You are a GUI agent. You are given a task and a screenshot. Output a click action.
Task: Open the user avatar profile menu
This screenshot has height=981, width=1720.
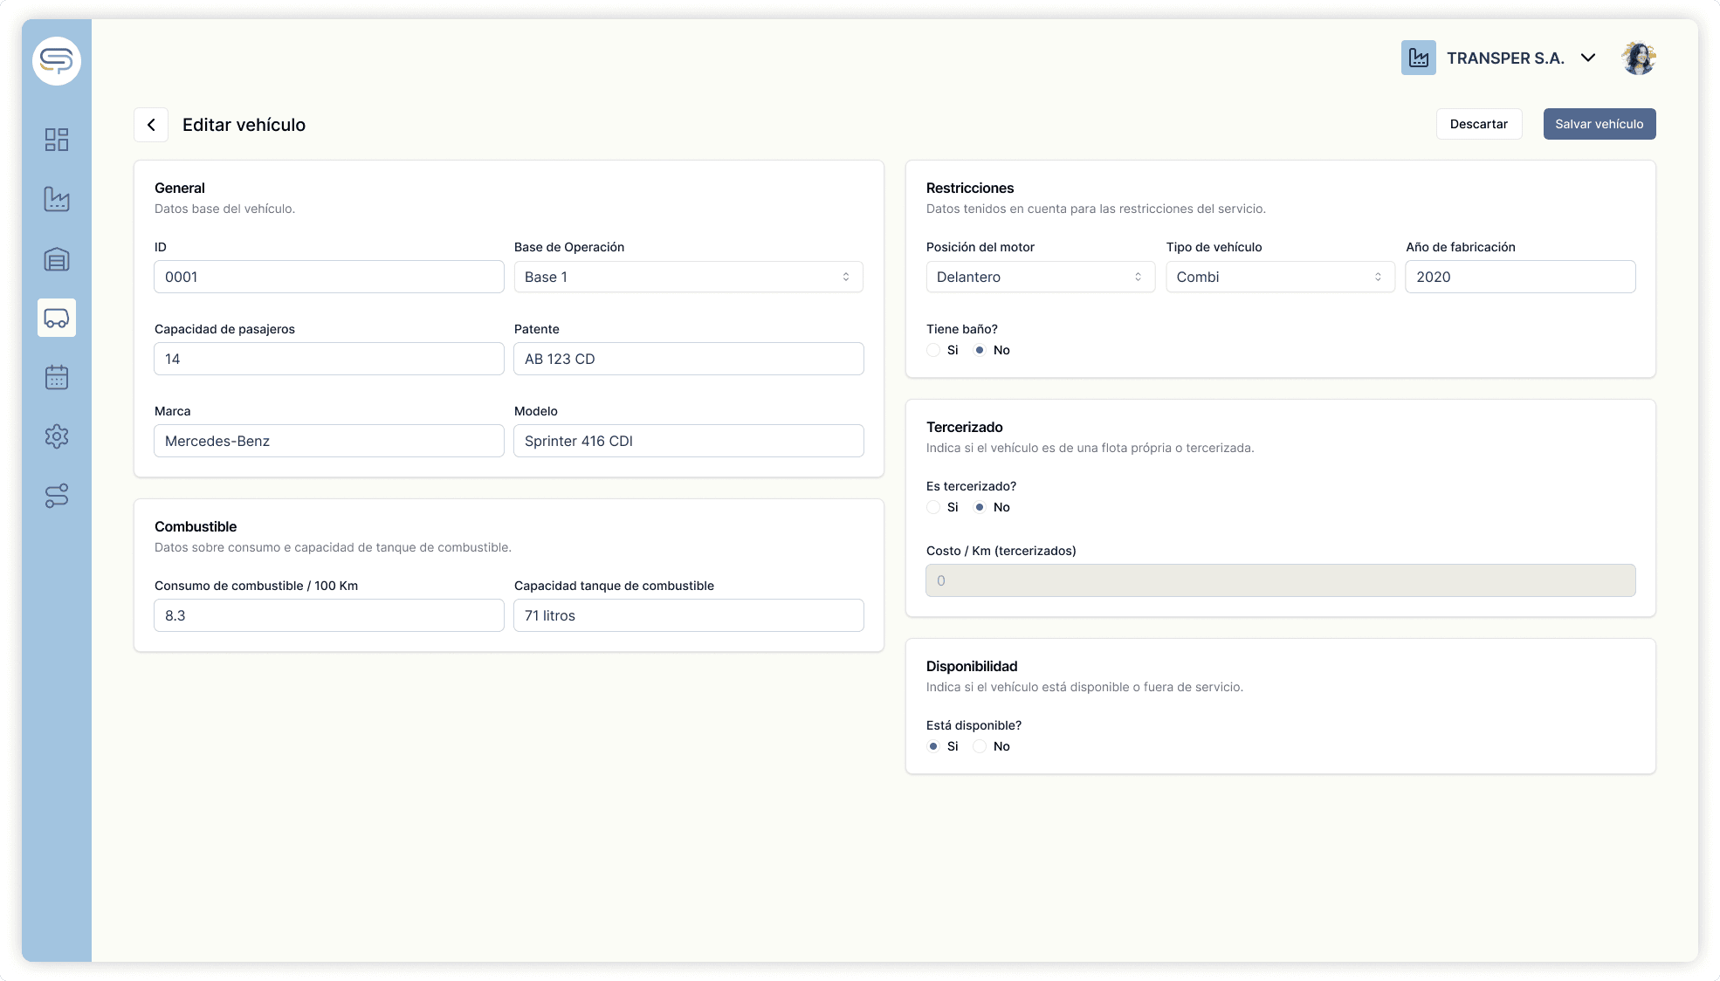click(1638, 58)
